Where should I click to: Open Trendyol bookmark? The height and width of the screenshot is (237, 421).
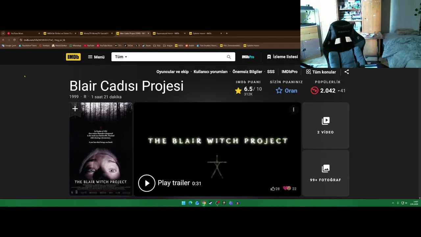44,45
